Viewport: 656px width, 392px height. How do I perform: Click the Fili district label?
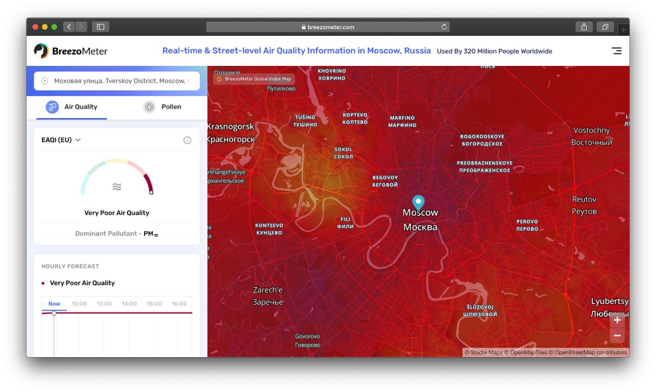click(x=345, y=223)
